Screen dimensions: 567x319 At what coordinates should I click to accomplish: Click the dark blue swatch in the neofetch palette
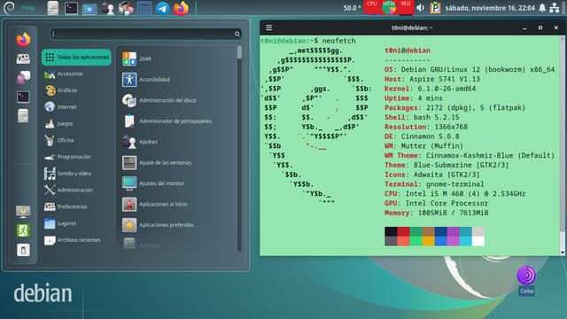pyautogui.click(x=440, y=231)
